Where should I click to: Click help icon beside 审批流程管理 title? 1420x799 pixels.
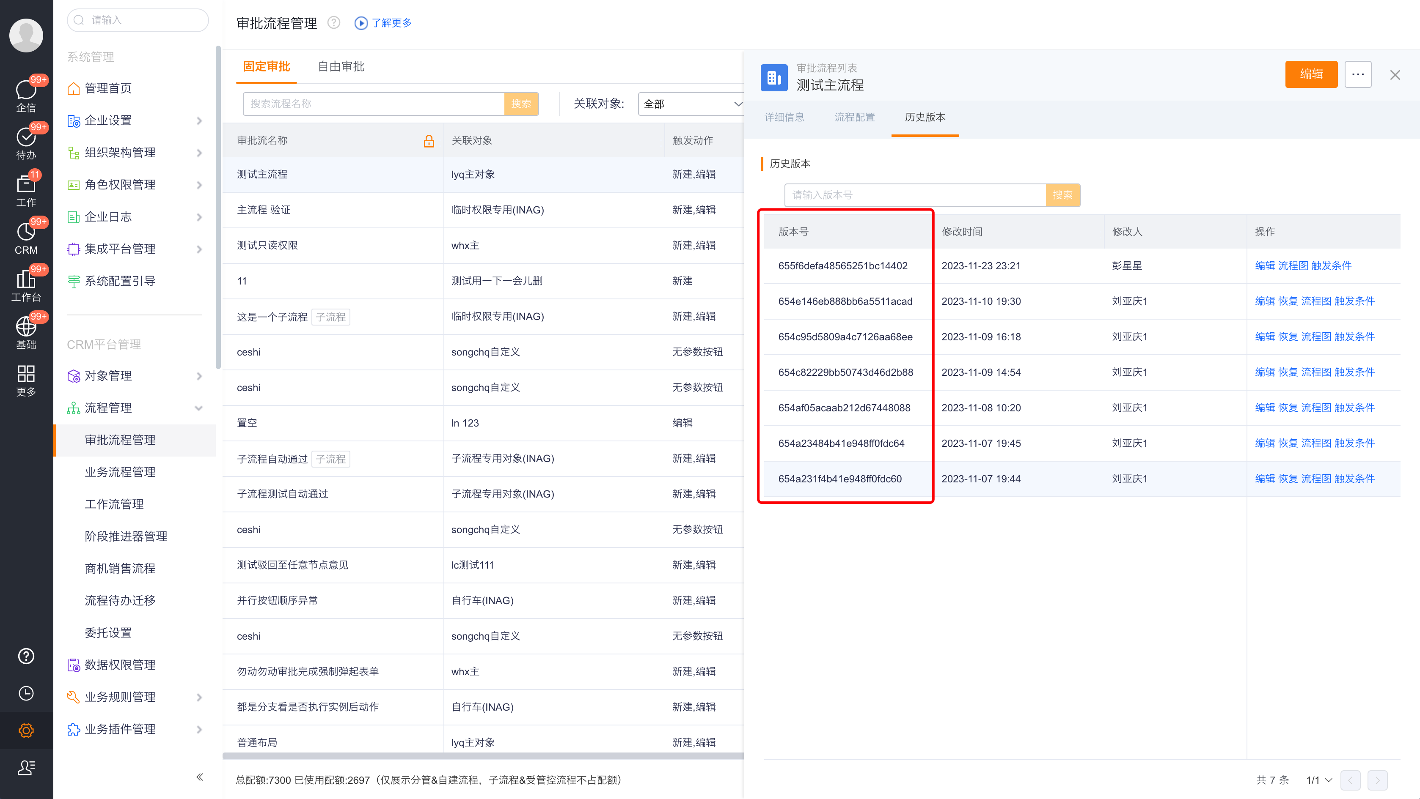point(333,22)
